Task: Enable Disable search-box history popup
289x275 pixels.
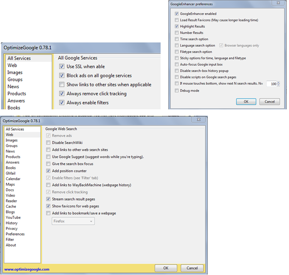Action: [x=176, y=71]
